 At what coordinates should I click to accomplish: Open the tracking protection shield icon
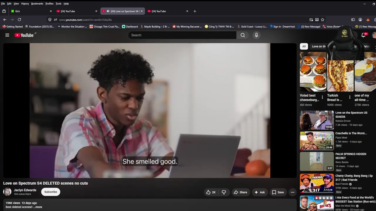tap(50, 20)
